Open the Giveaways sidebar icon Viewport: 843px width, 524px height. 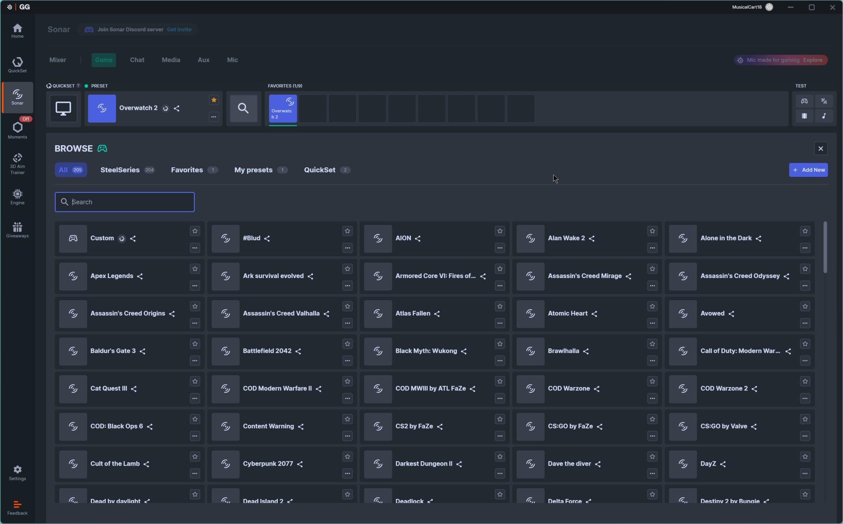click(17, 230)
